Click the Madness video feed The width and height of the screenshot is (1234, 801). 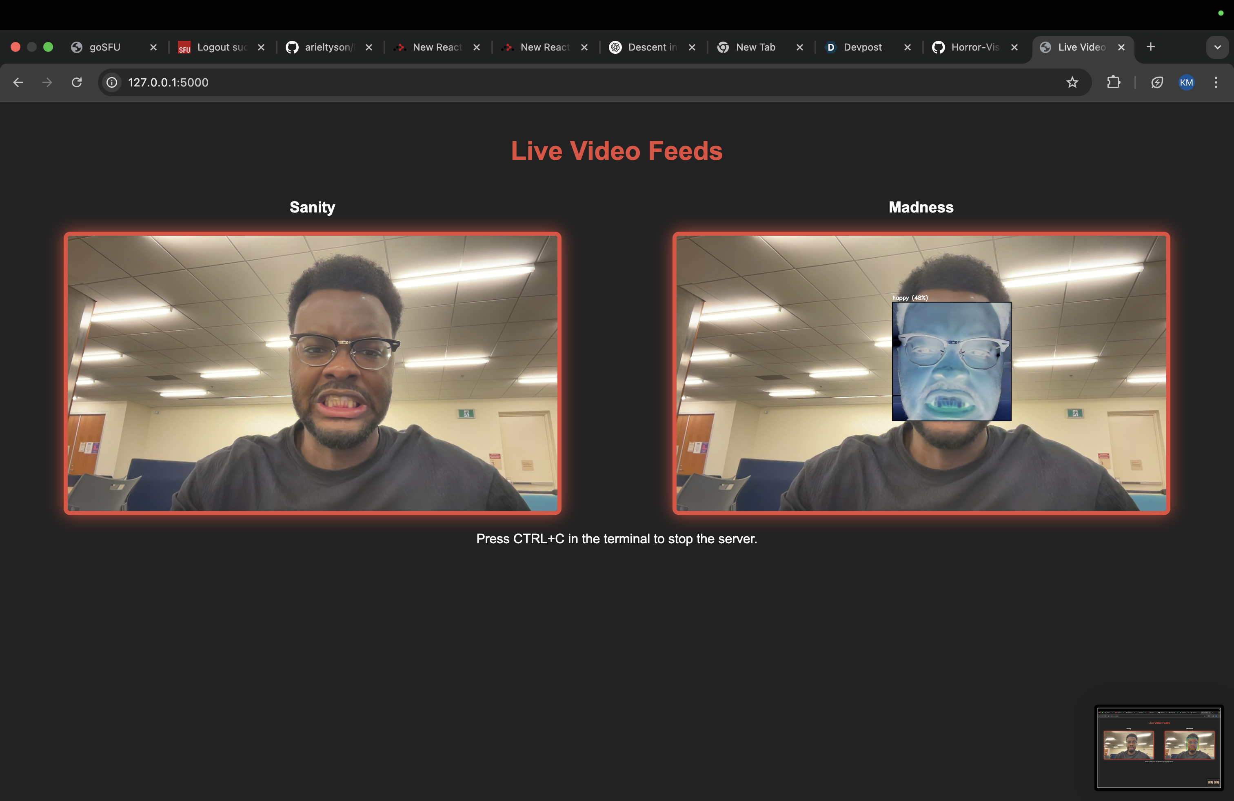tap(921, 373)
